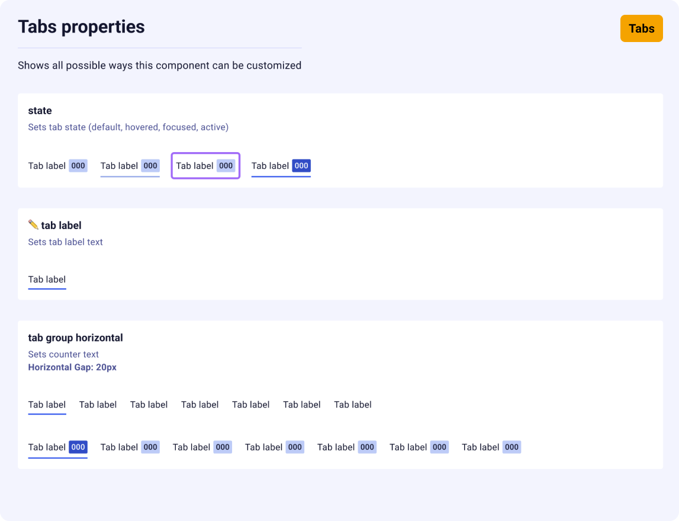Select the second Tab label in horizontal group
Screen dimensions: 679x521
[98, 404]
